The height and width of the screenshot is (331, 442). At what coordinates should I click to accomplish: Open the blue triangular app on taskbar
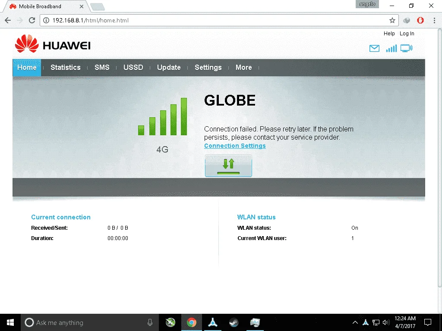coord(212,322)
